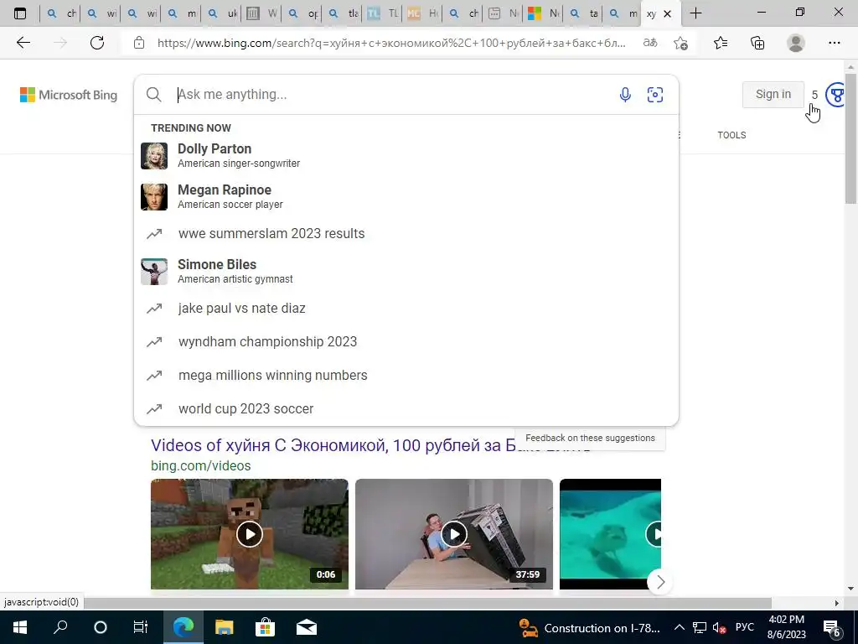Switch input language РУС indicator
Screen dimensions: 858x644
pos(744,627)
